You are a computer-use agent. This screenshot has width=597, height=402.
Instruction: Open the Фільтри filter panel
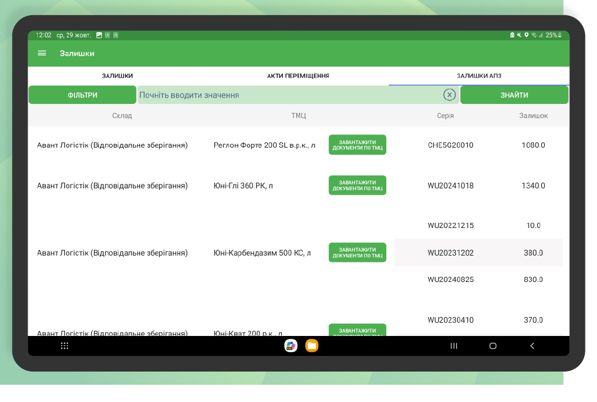pos(83,95)
